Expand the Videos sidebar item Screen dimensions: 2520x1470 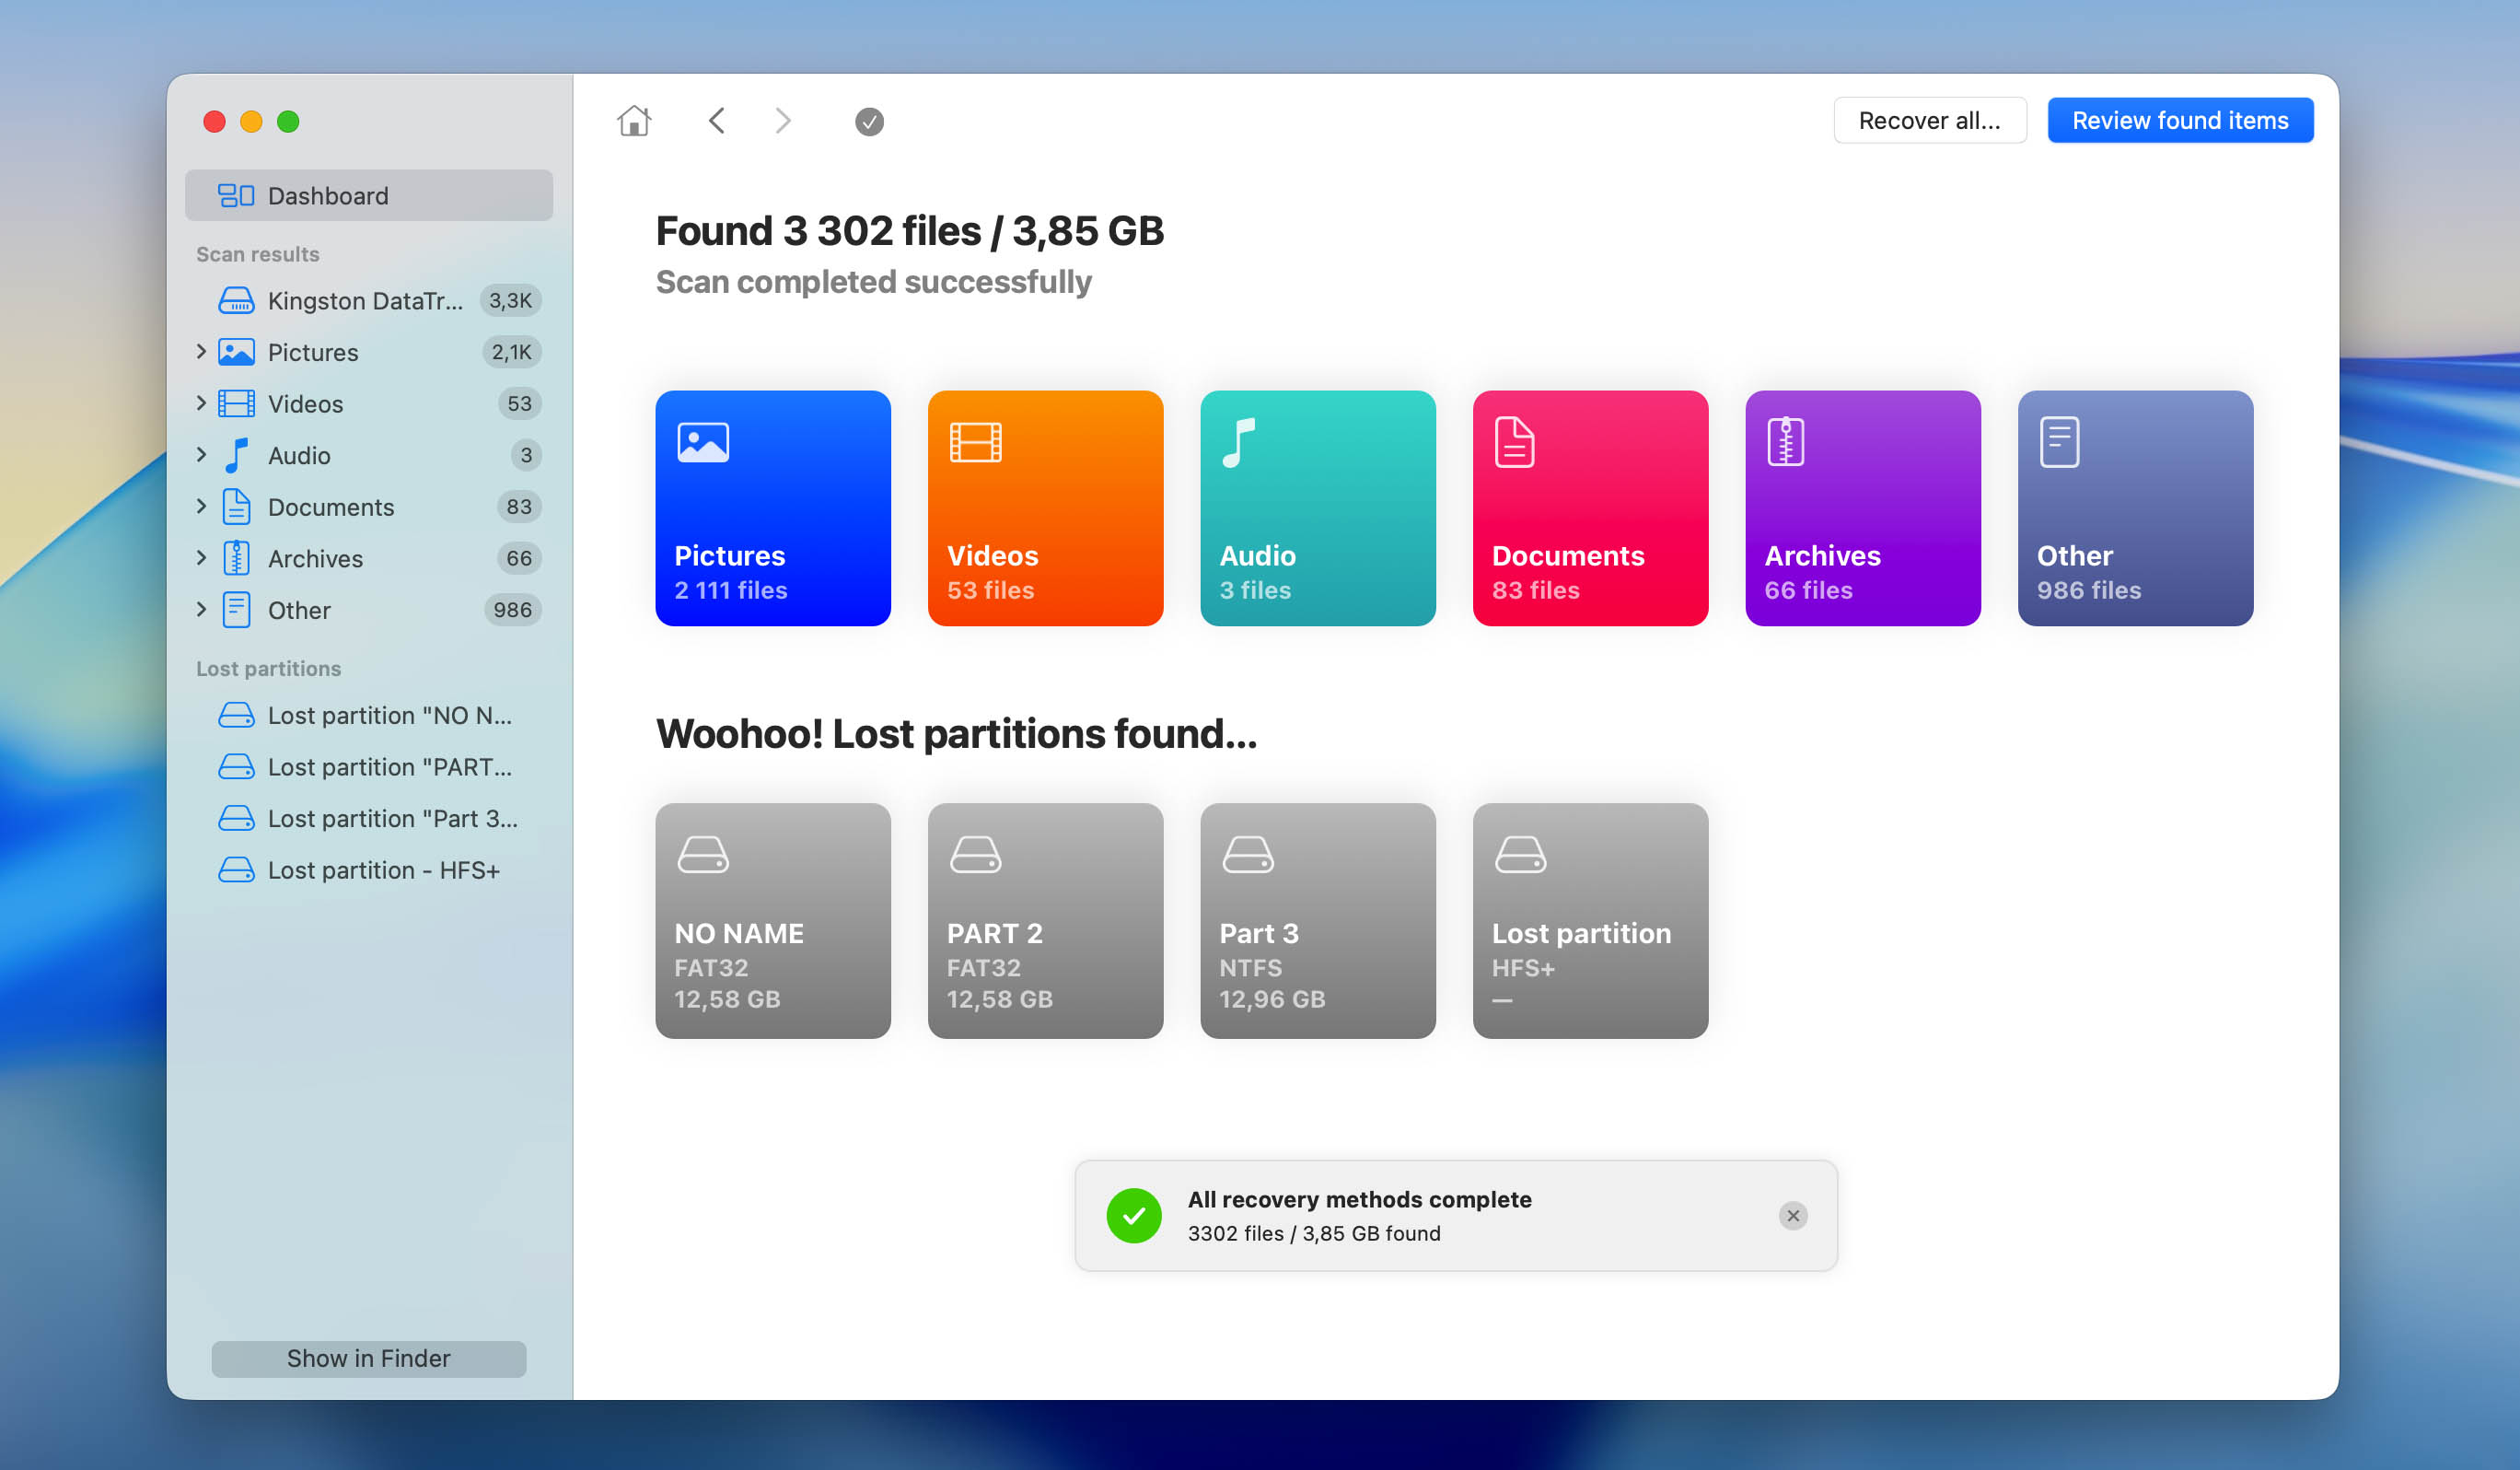(201, 403)
